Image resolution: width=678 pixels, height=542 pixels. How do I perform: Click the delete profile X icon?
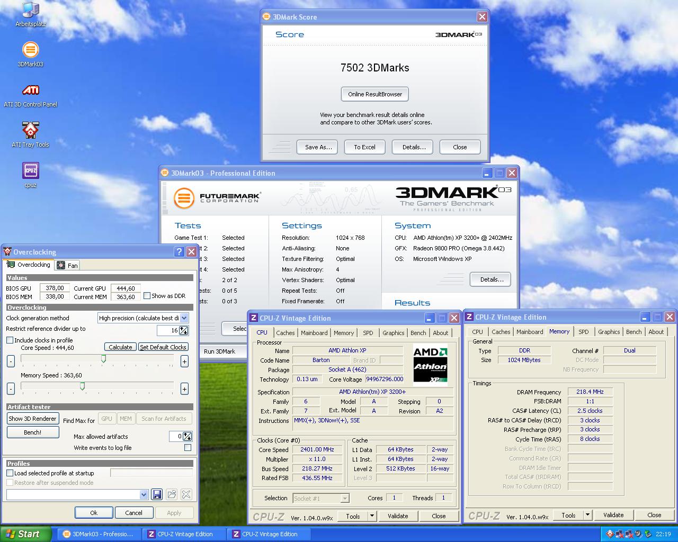[x=186, y=494]
